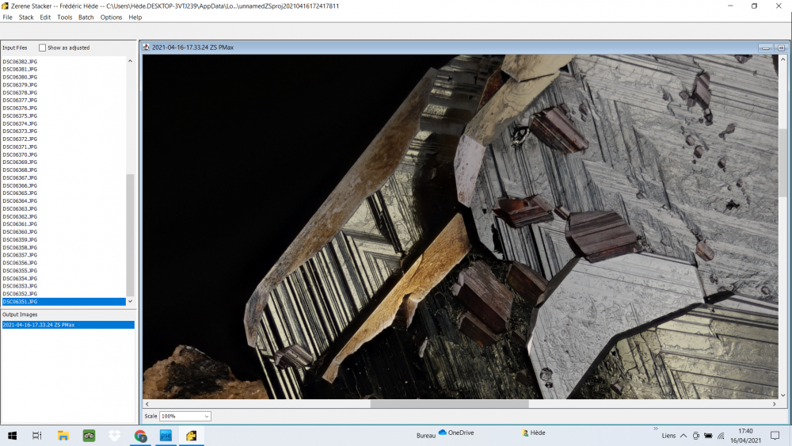Open Google Chrome from the taskbar
This screenshot has height=446, width=792.
click(x=140, y=435)
